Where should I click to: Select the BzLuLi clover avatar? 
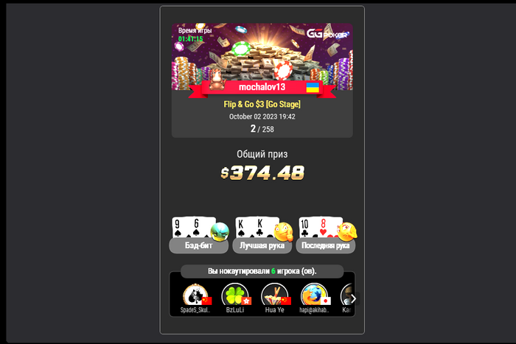coord(235,295)
